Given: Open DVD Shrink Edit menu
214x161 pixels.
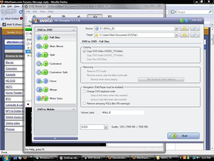Looking at the screenshot, I should pyautogui.click(x=35, y=12).
